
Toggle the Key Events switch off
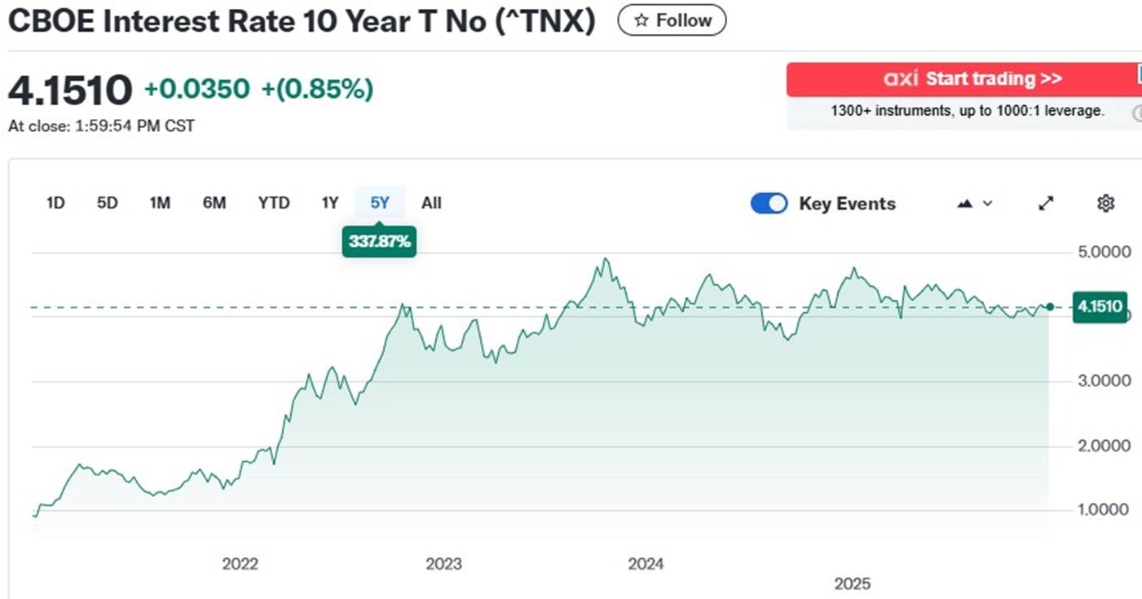769,204
